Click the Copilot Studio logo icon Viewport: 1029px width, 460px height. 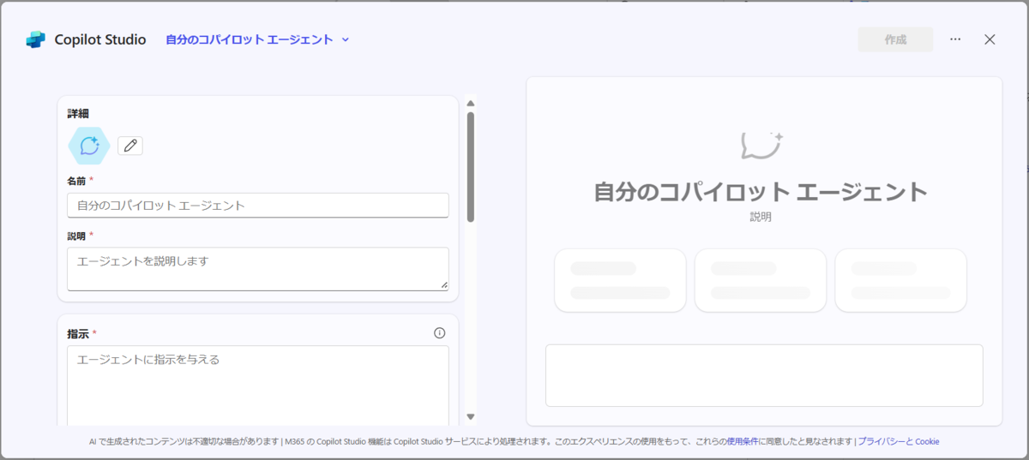point(35,39)
